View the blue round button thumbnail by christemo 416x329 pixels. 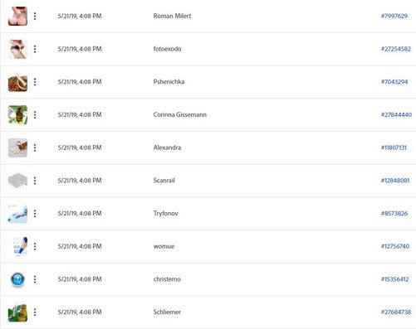tap(17, 279)
